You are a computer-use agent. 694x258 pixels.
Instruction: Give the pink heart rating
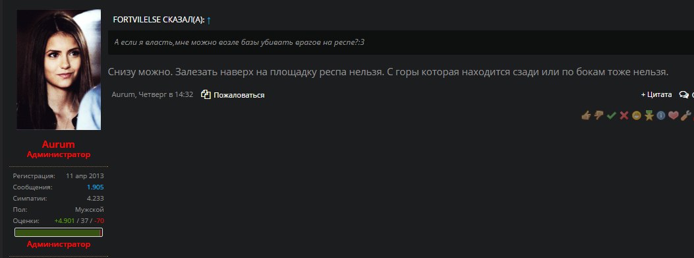point(674,115)
